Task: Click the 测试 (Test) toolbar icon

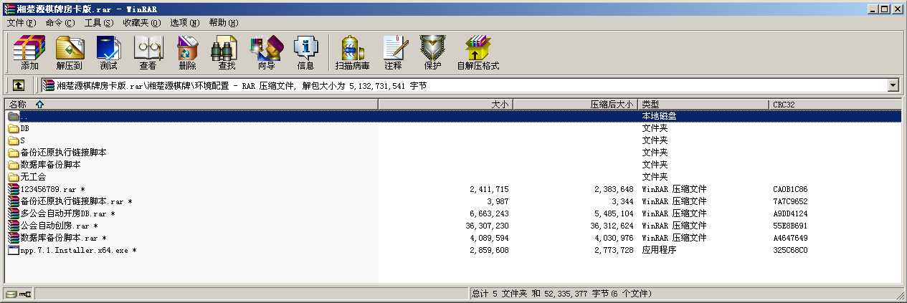Action: click(108, 48)
